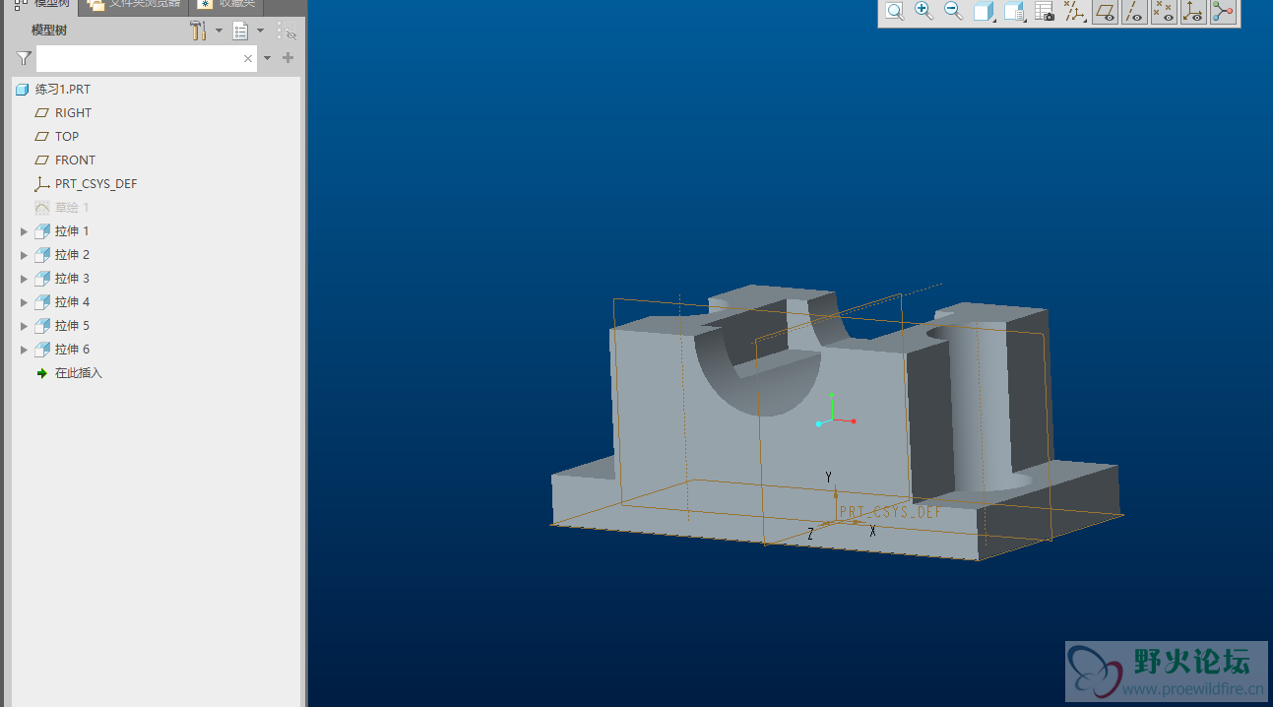Toggle datum plane display
1273x707 pixels.
tap(1105, 12)
